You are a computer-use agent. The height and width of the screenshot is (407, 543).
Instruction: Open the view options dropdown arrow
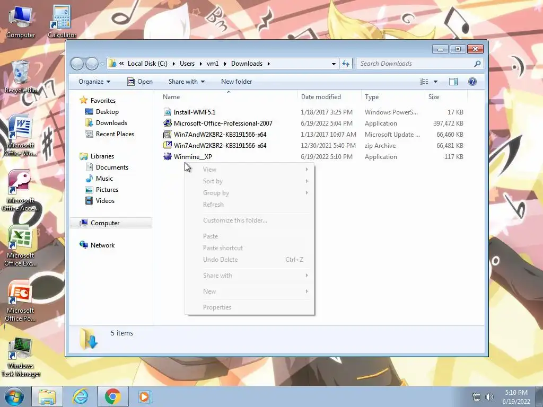point(436,82)
